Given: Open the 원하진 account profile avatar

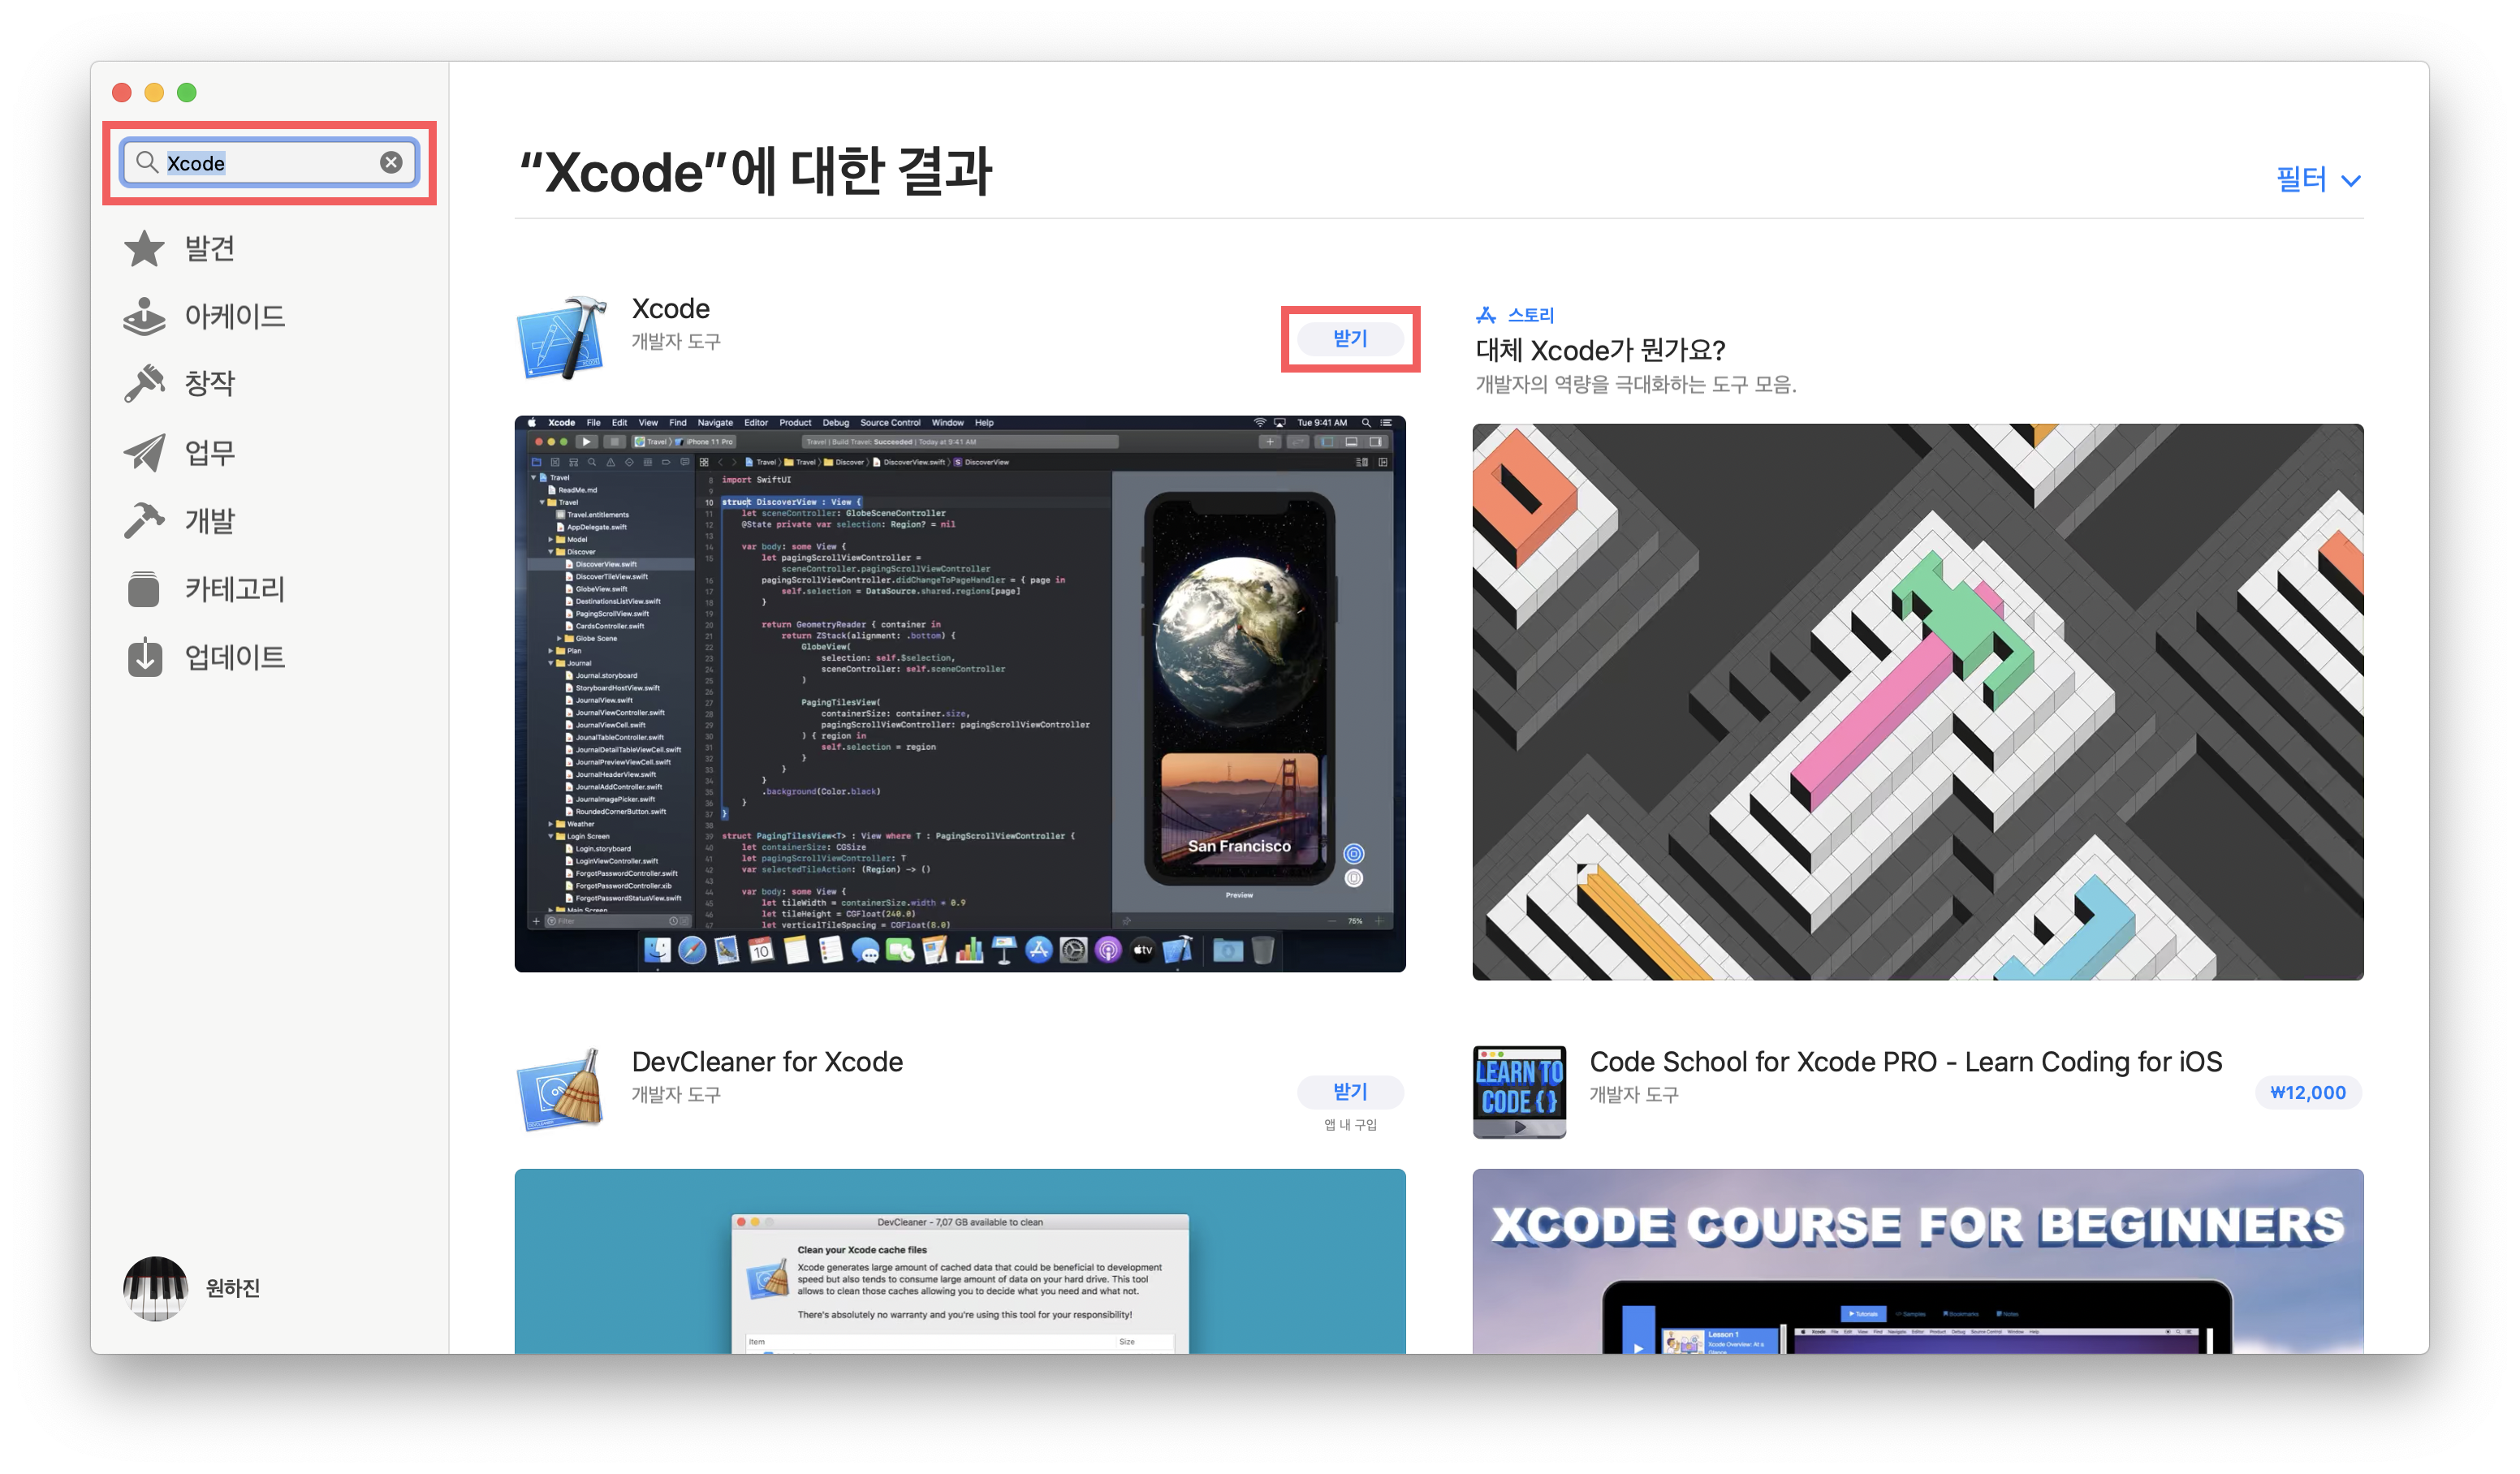Looking at the screenshot, I should coord(155,1288).
